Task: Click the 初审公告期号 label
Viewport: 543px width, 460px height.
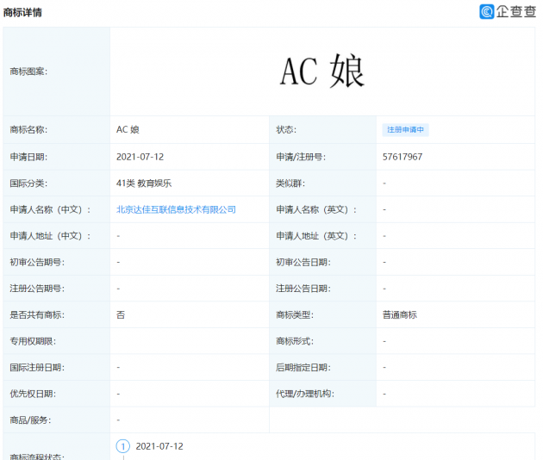Action: point(37,262)
